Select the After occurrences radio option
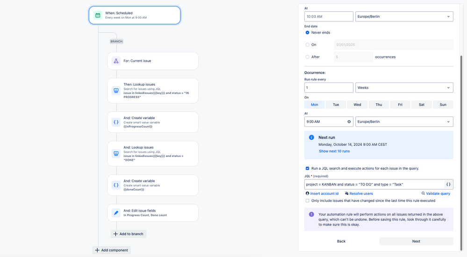Screen dimensions: 467x257 pos(308,57)
